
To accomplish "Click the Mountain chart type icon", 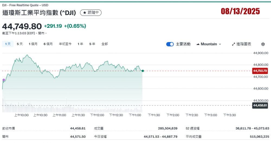I will pyautogui.click(x=198, y=44).
